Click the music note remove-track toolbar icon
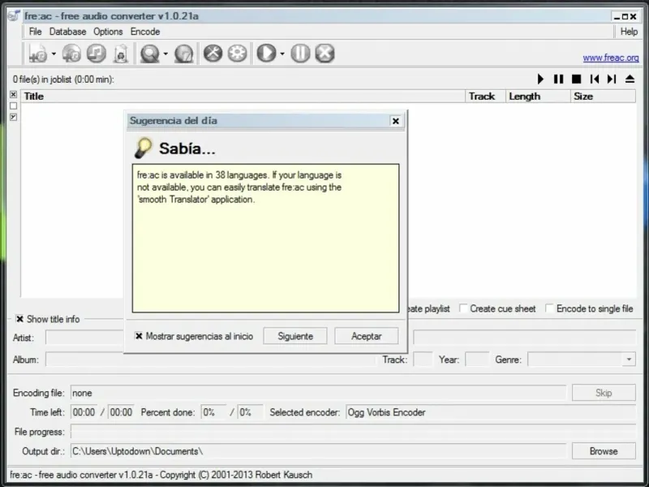Image resolution: width=649 pixels, height=487 pixels. pos(96,54)
